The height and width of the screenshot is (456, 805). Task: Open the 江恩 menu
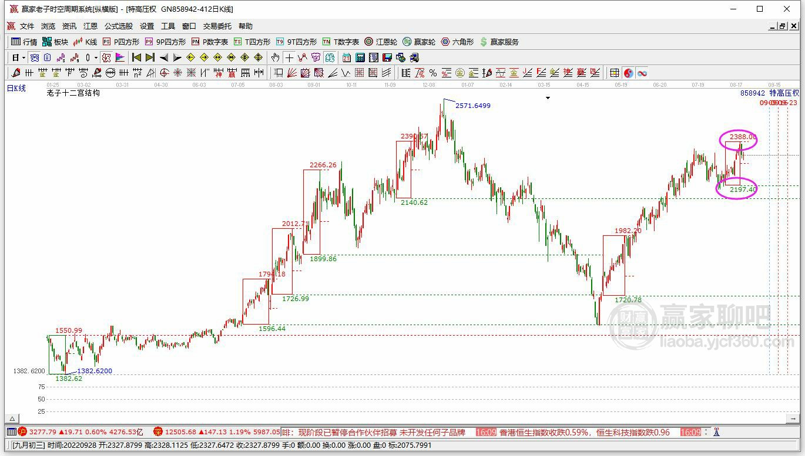click(90, 26)
